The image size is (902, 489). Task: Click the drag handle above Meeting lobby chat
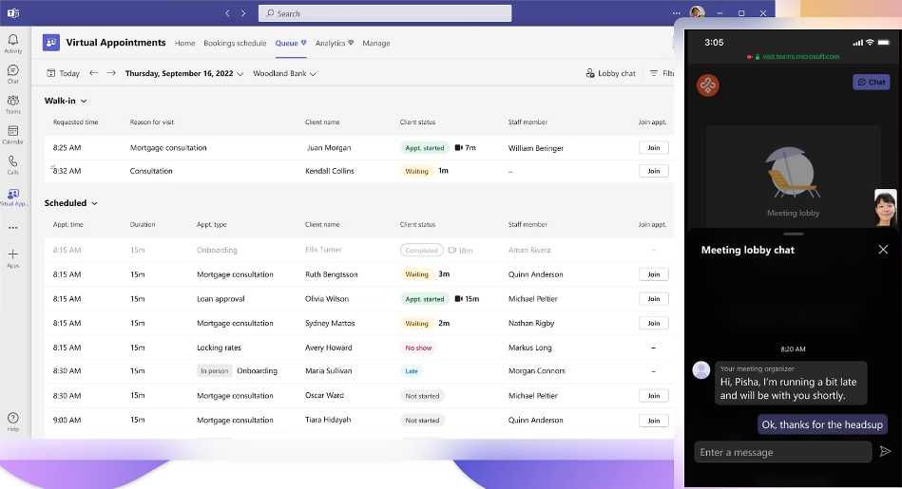click(794, 234)
